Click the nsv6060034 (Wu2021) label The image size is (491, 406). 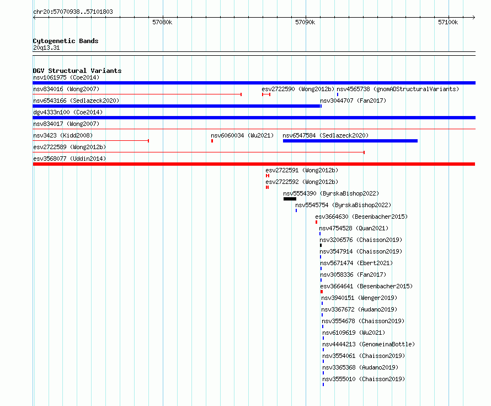pyautogui.click(x=242, y=135)
